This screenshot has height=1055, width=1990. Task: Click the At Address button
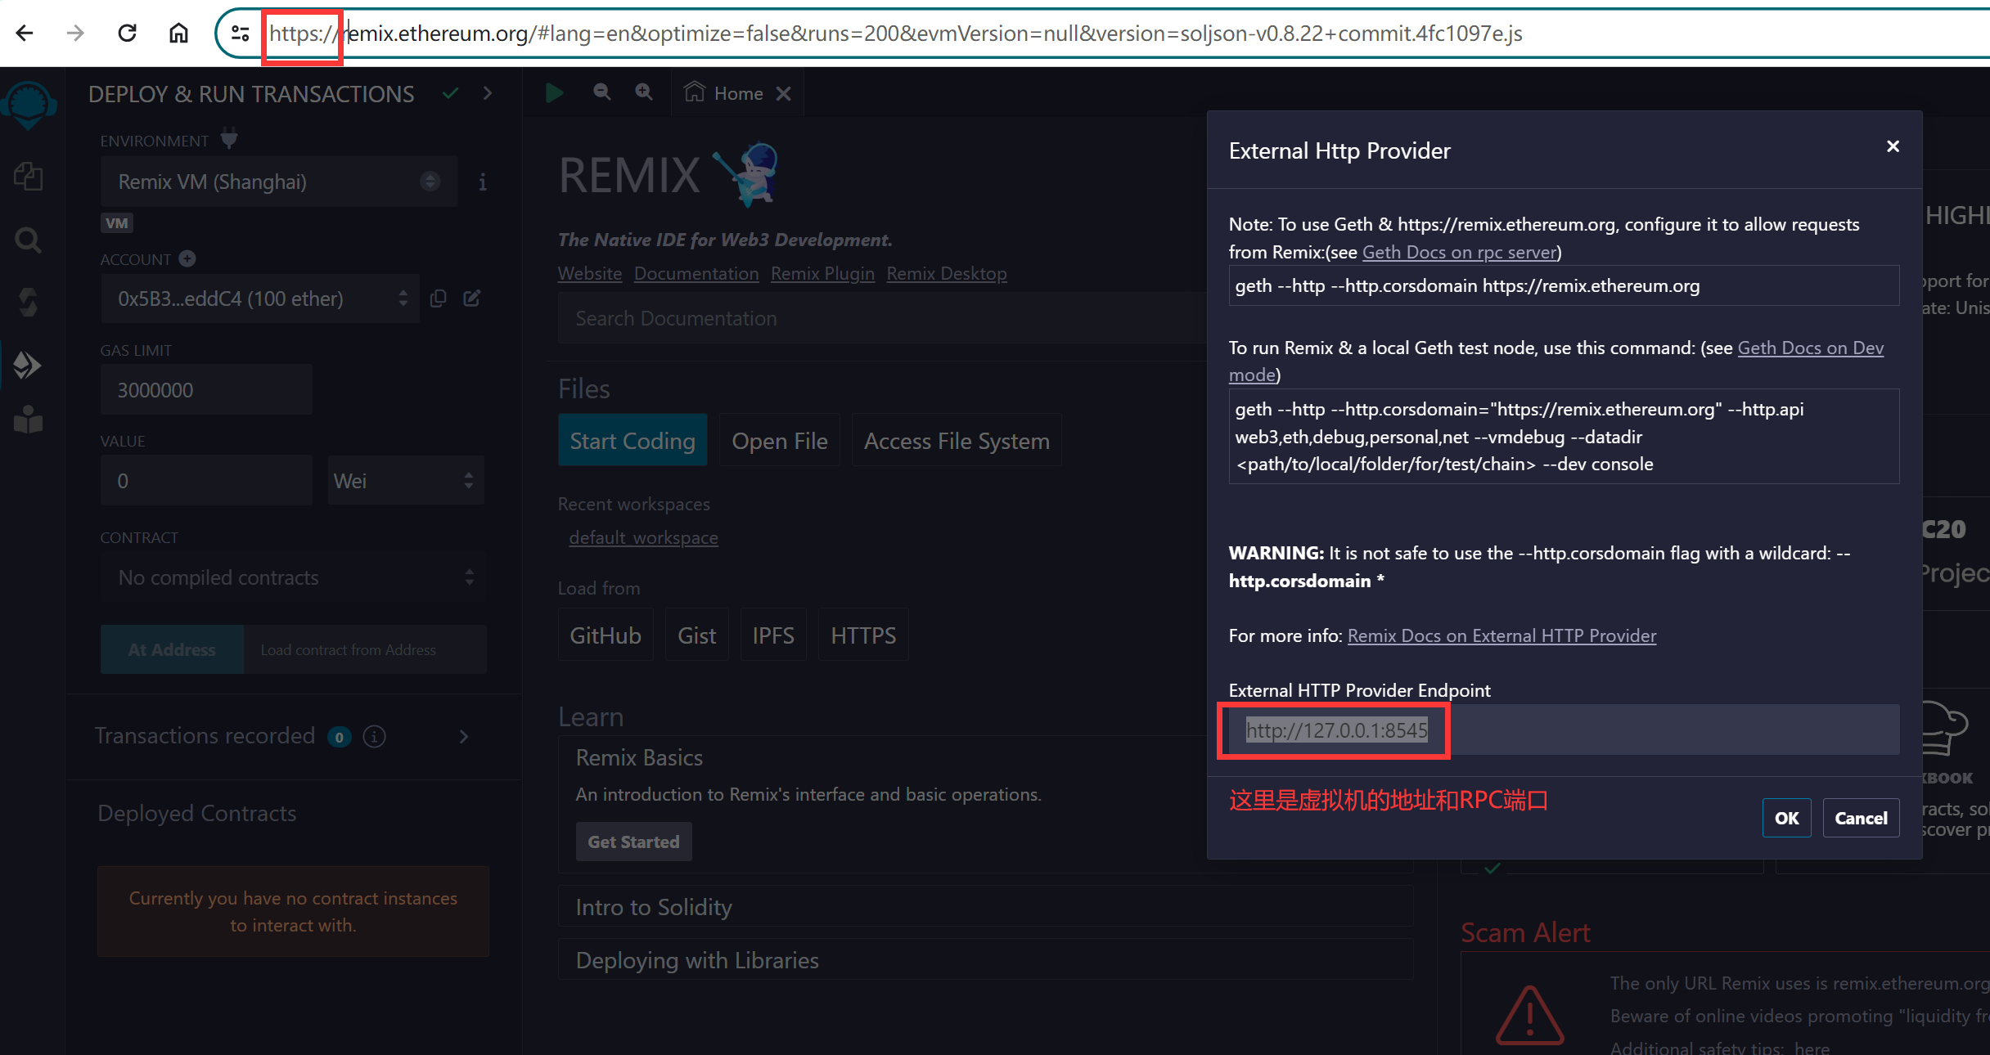point(172,649)
